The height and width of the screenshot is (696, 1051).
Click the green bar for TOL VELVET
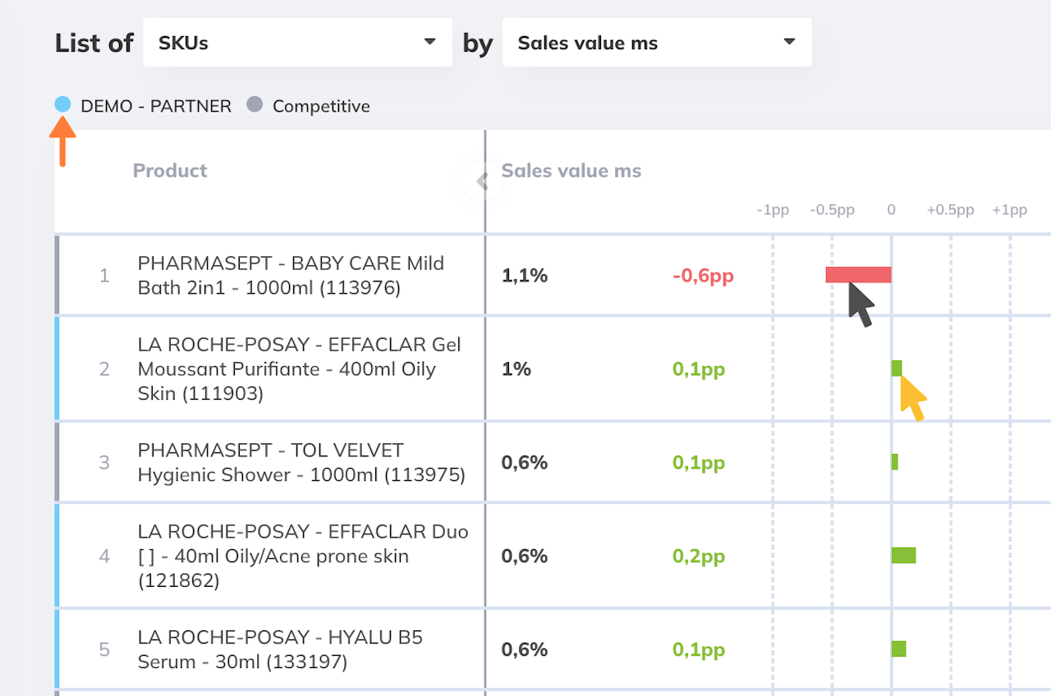[x=895, y=462]
